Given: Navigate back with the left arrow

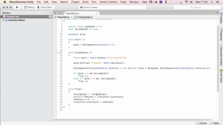Looking at the screenshot, I should point(55,13).
